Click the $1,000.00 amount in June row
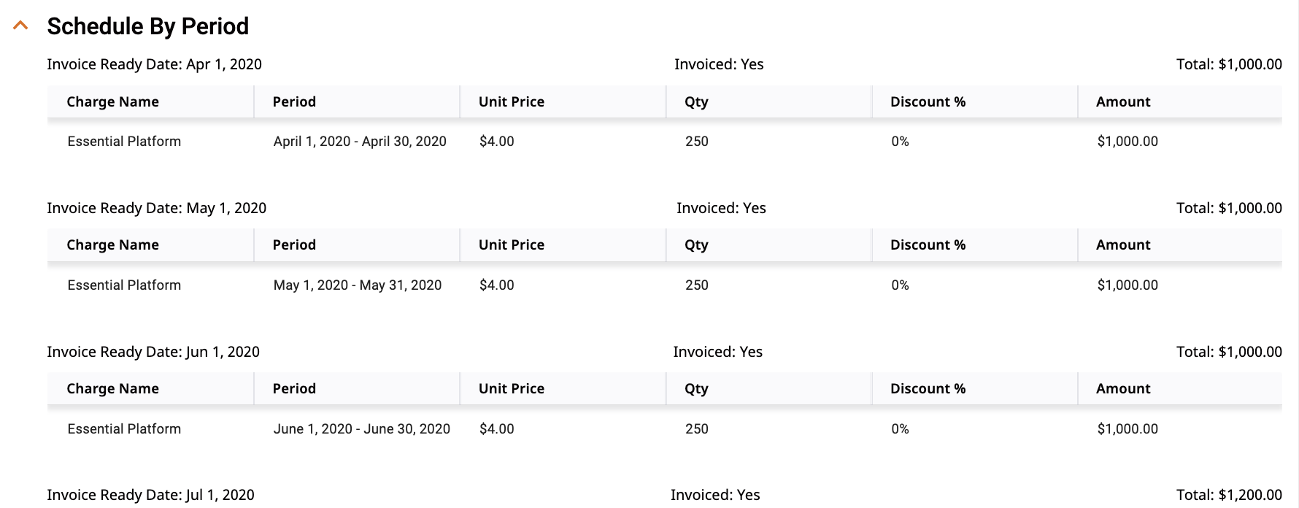Screen dimensions: 1299x508 click(1128, 429)
